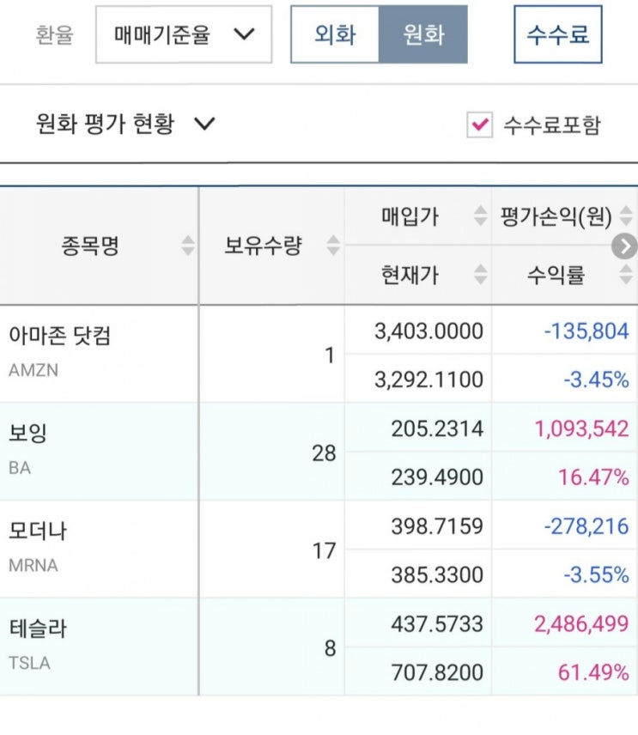Click gray right-arrow to scroll table columns
This screenshot has width=638, height=735.
coord(624,246)
